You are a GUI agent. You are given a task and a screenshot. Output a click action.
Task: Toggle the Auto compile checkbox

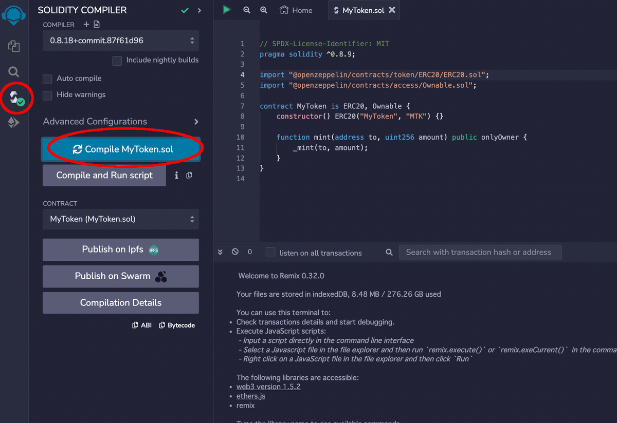coord(47,79)
